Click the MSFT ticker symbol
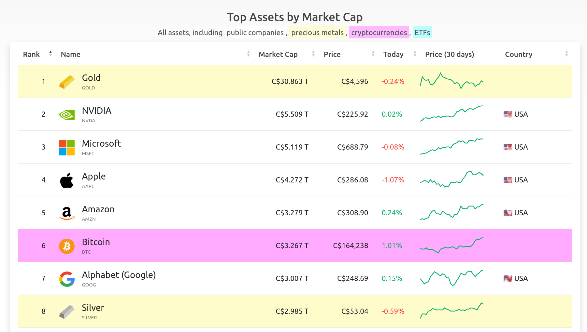 tap(88, 153)
